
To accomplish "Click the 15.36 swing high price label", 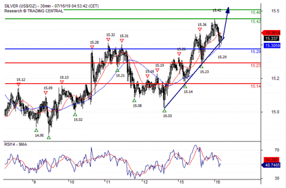I will point(202,25).
